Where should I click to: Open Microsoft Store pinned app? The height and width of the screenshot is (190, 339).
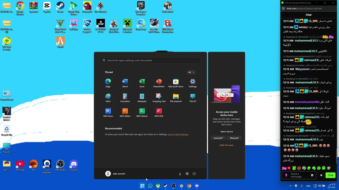(176, 83)
